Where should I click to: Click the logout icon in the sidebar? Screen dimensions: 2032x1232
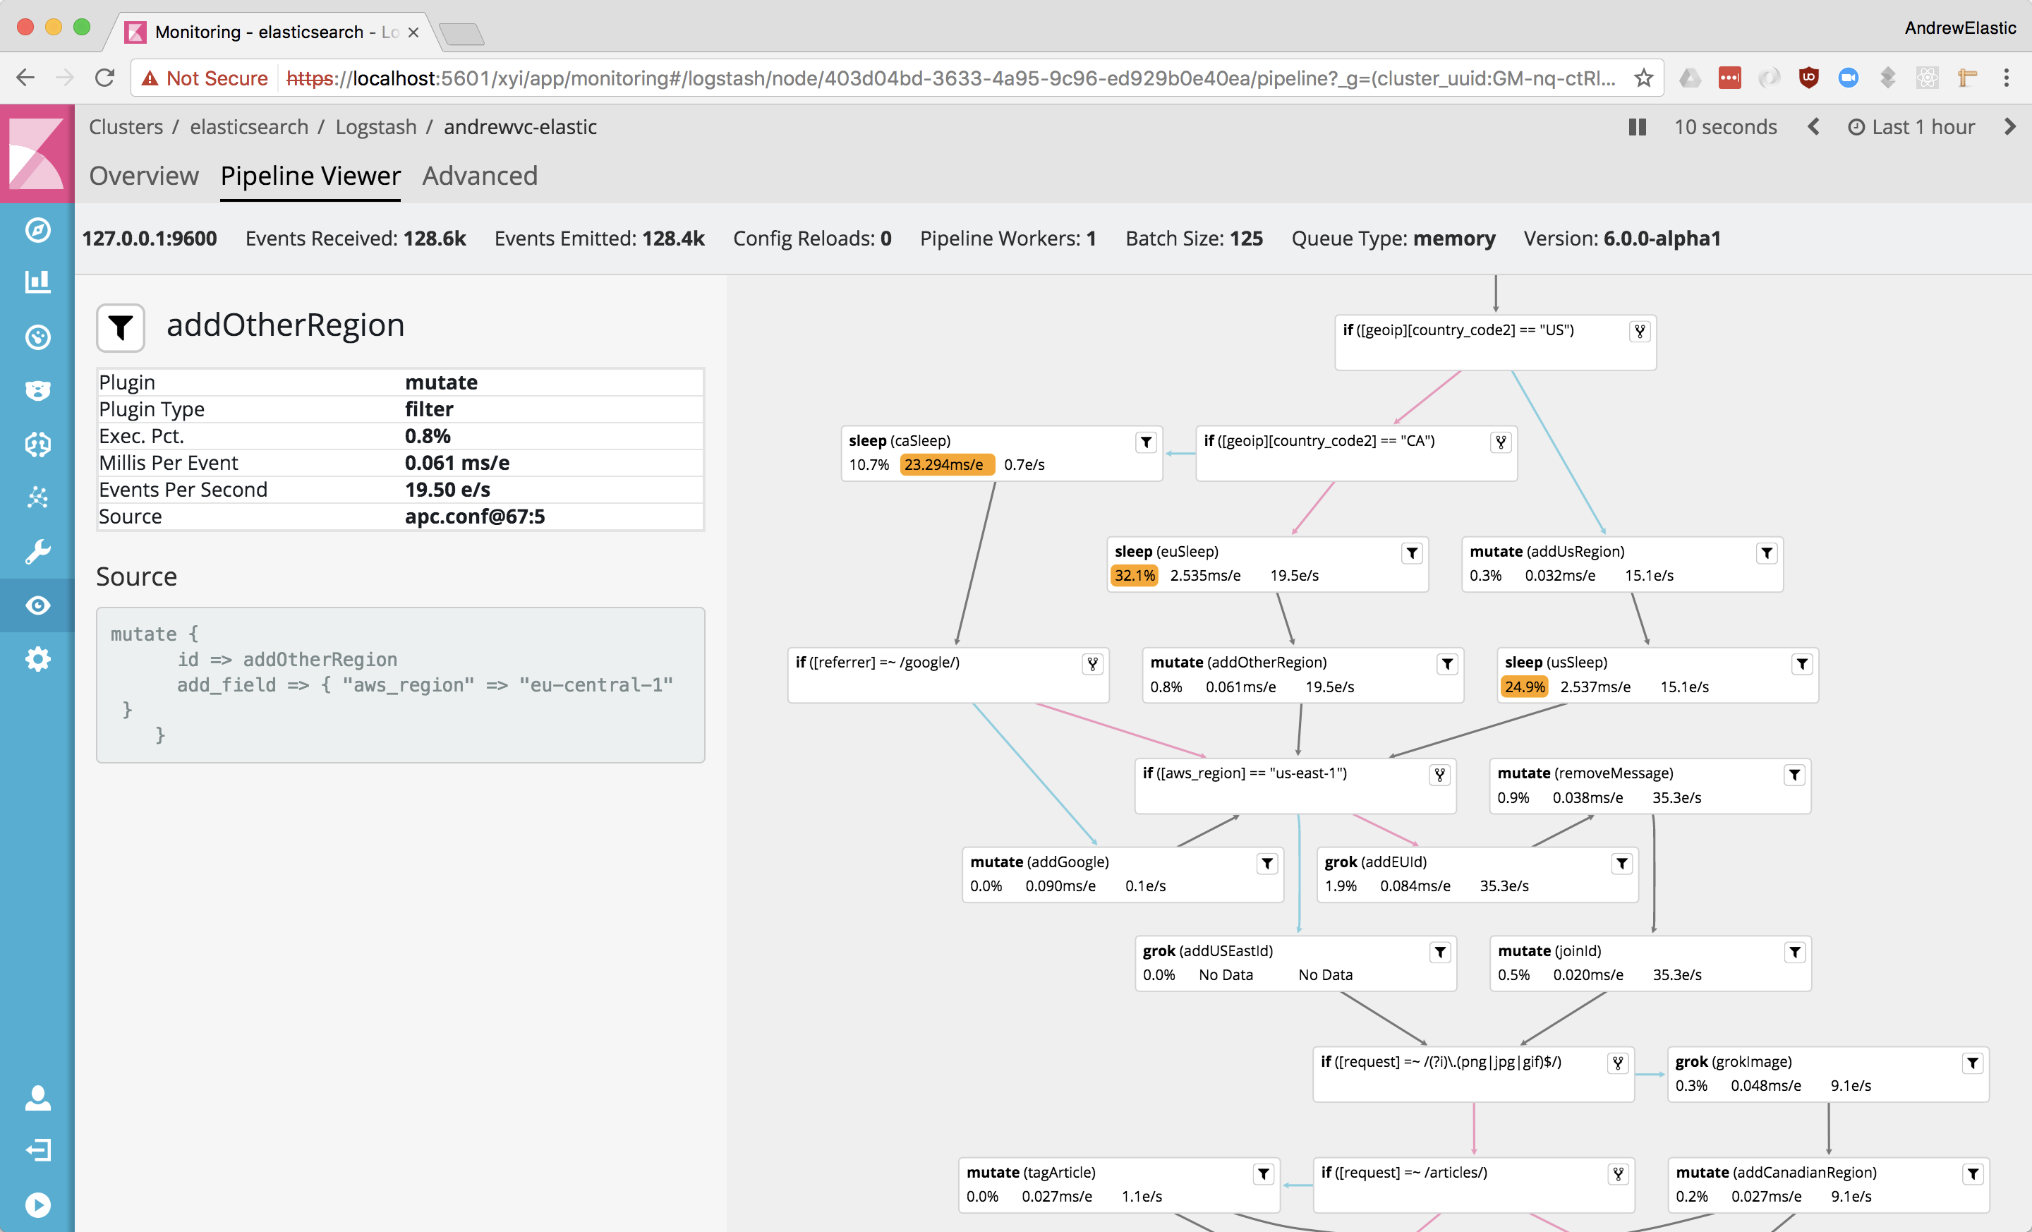38,1149
